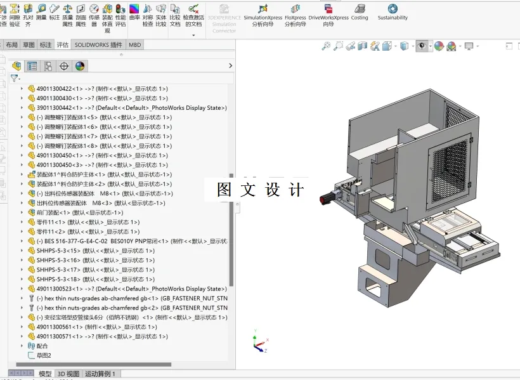Toggle the Hide/Show Items eye icon
520x380 pixels.
pos(421,46)
